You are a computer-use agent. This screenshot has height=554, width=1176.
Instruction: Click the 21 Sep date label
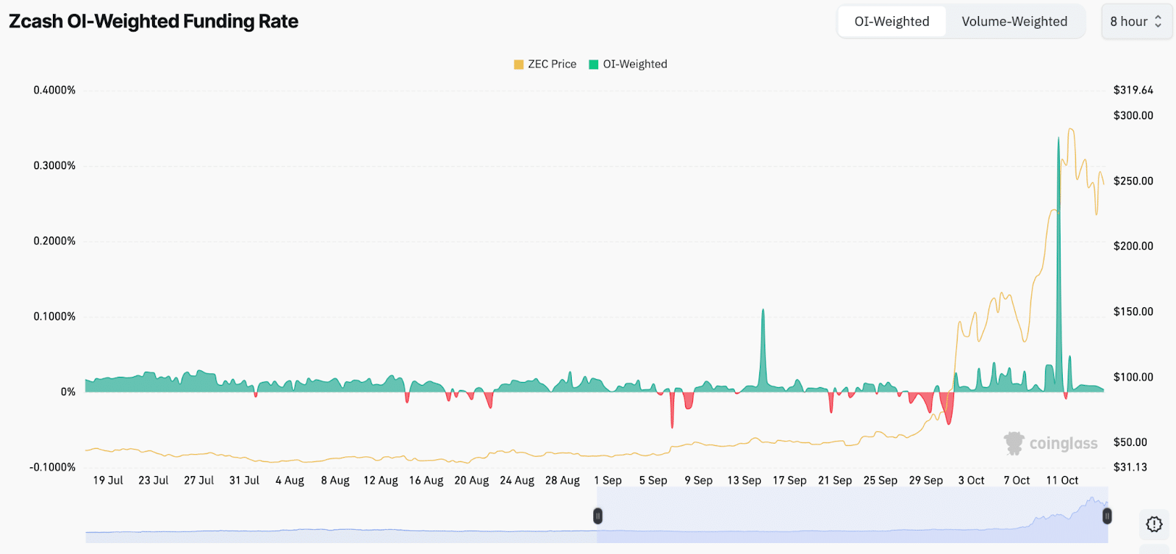(x=836, y=481)
